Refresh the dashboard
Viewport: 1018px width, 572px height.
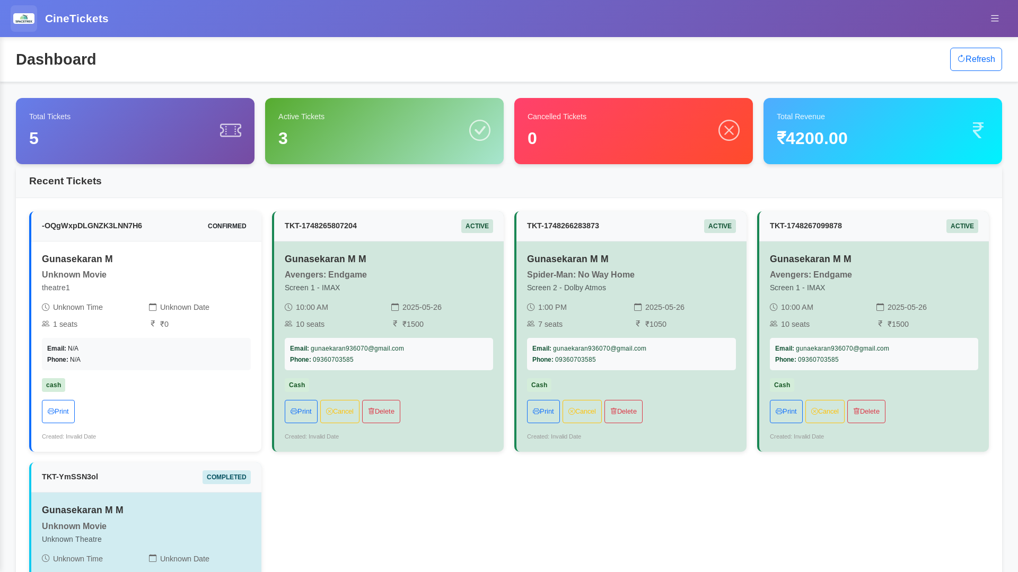coord(976,59)
